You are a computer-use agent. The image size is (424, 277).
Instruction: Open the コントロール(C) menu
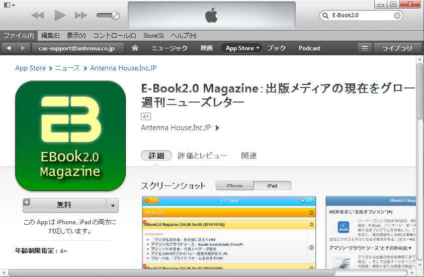tap(114, 35)
